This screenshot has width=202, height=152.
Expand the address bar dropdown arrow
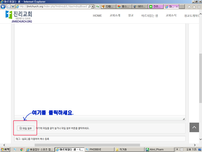(x=93, y=6)
